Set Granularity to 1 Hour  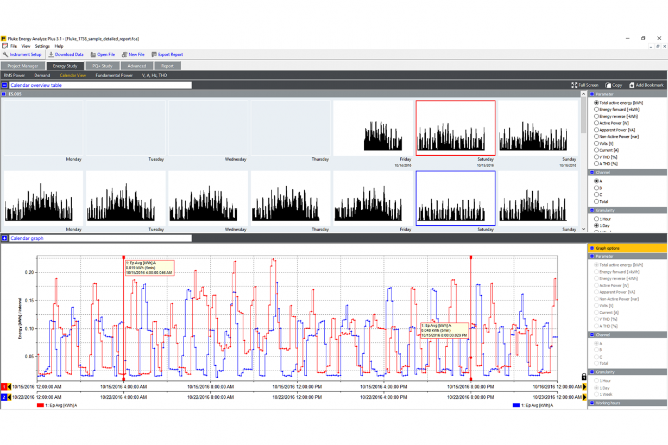[596, 218]
